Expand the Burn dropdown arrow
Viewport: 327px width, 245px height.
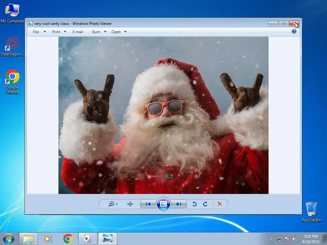click(105, 32)
